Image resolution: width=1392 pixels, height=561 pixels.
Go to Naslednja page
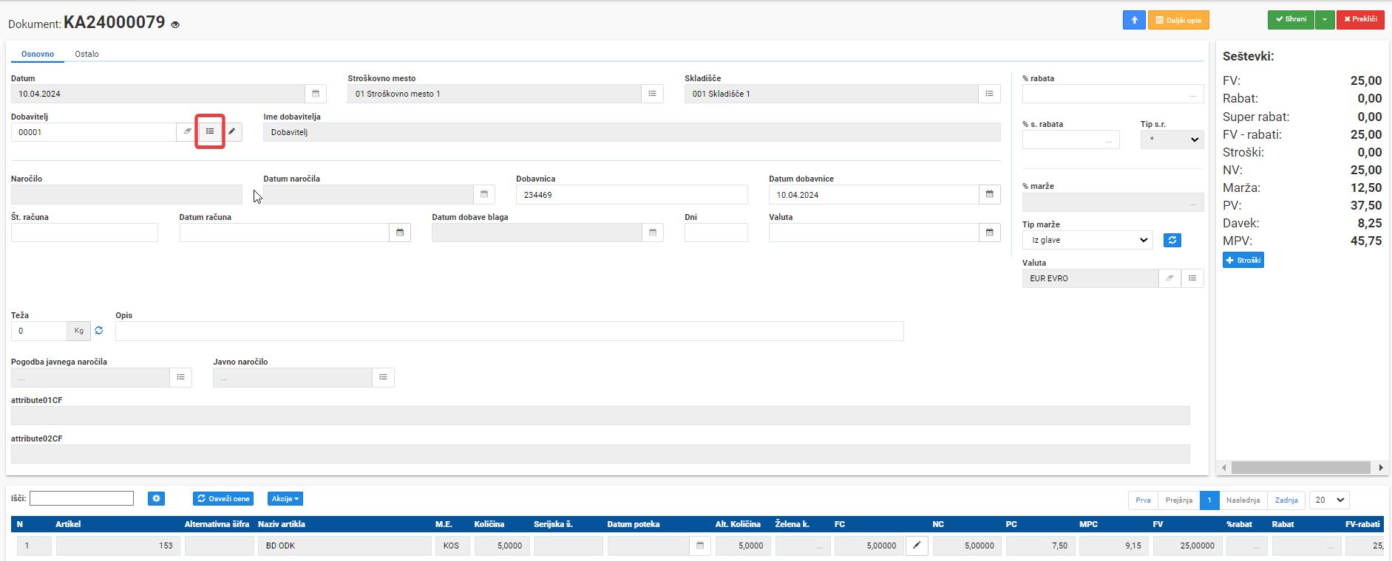coord(1243,500)
